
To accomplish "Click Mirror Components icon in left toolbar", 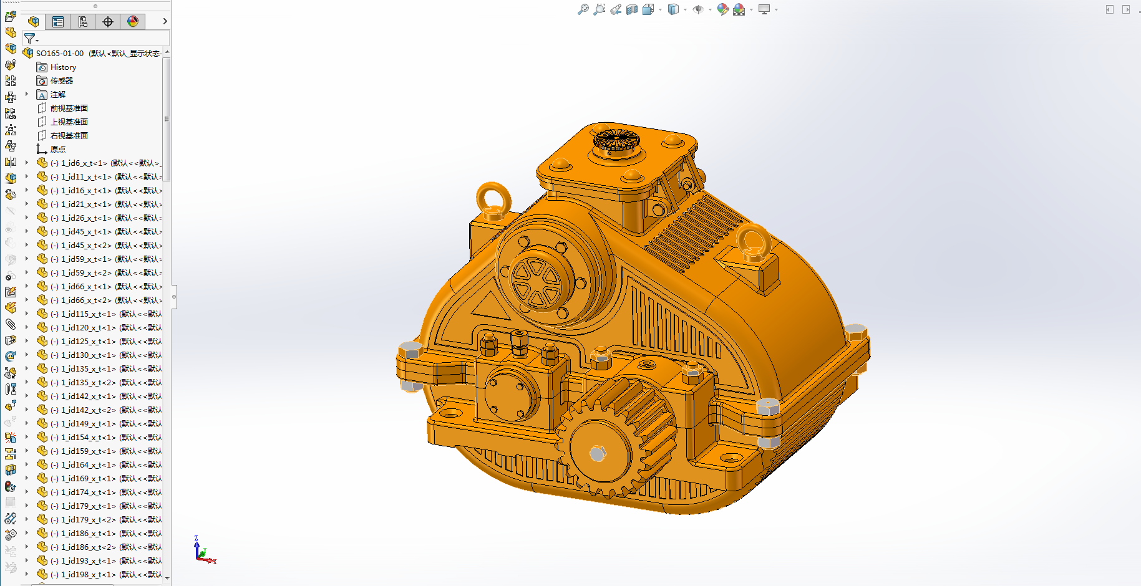I will pos(11,162).
